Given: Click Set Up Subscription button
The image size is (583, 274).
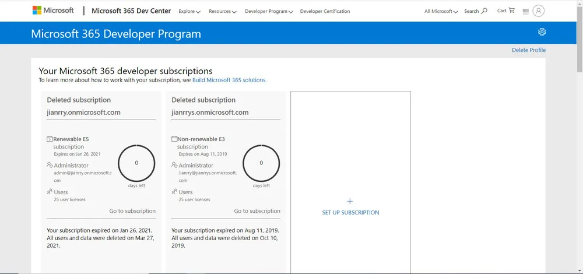Looking at the screenshot, I should coord(350,213).
